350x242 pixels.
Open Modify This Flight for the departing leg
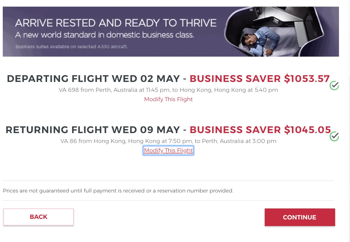click(x=168, y=99)
